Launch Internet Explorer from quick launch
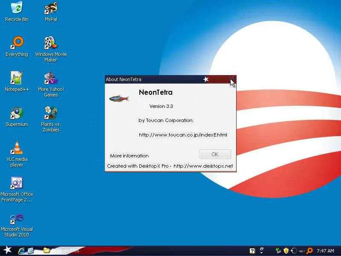This screenshot has width=341, height=256. (x=22, y=251)
